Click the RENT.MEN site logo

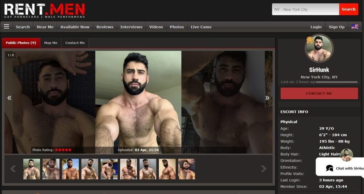pos(44,11)
